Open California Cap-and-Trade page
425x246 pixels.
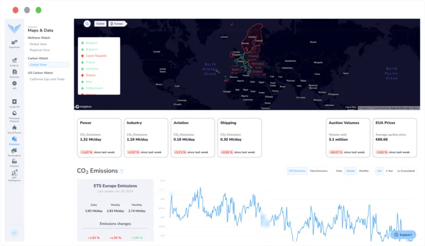coord(48,78)
